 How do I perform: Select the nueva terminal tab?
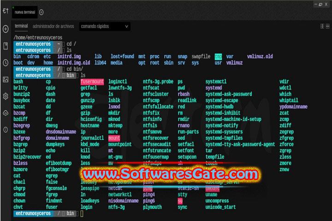pyautogui.click(x=25, y=12)
